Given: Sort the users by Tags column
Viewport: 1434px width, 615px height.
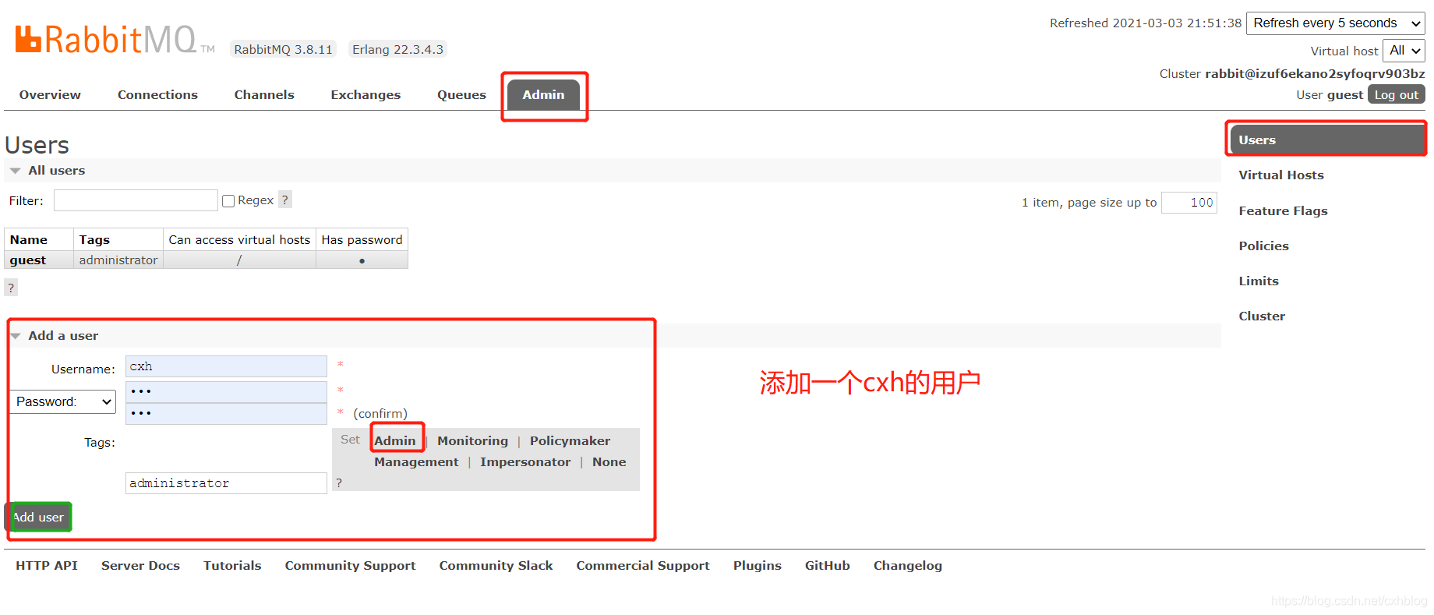Looking at the screenshot, I should 94,240.
